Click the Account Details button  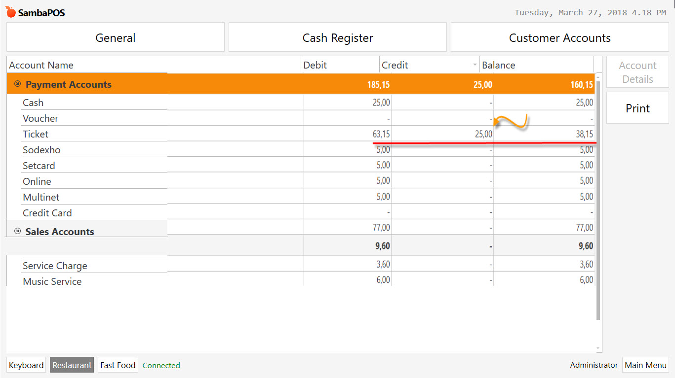pos(637,71)
